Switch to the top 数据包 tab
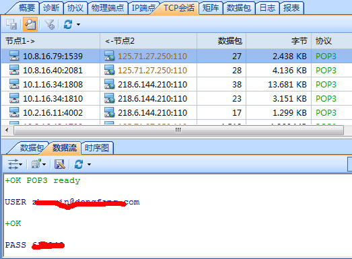This screenshot has width=352, height=259. 239,8
